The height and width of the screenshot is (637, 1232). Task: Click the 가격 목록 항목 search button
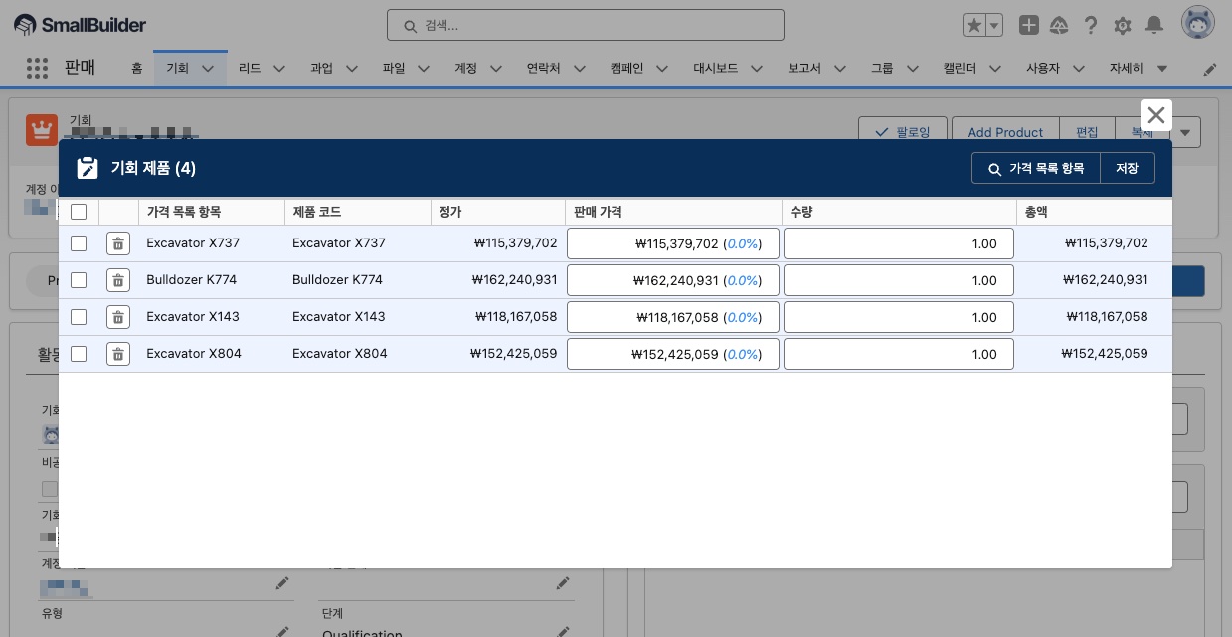(x=1036, y=169)
